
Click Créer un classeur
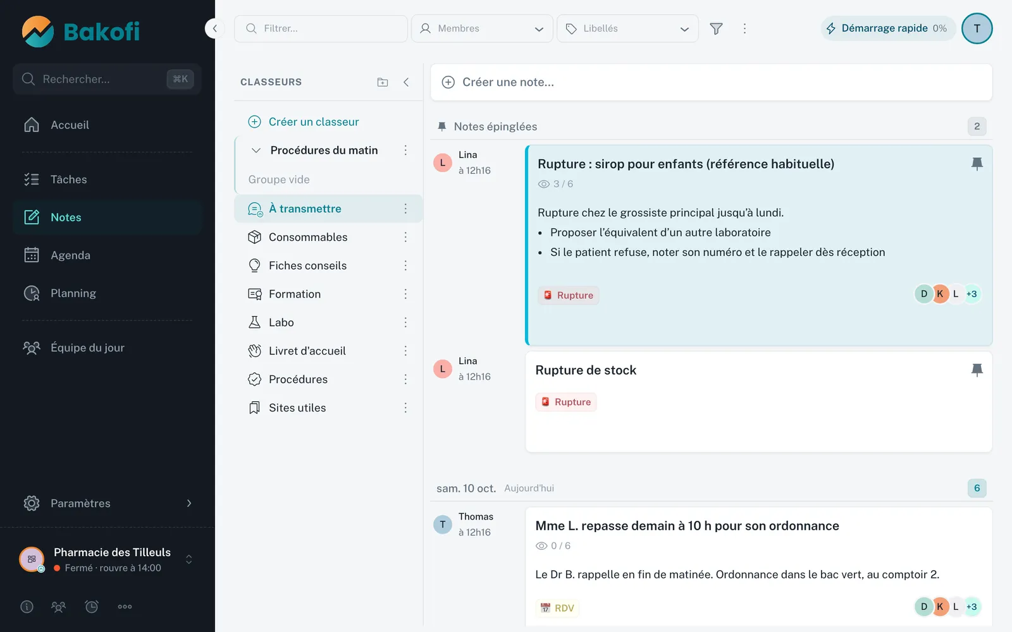304,122
